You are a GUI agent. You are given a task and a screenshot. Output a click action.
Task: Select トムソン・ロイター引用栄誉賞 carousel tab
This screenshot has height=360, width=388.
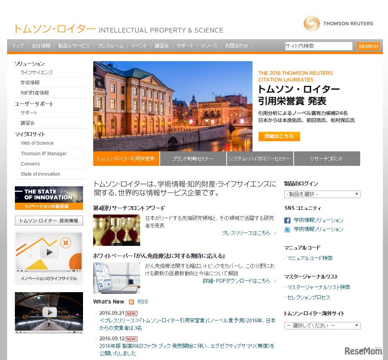click(126, 159)
